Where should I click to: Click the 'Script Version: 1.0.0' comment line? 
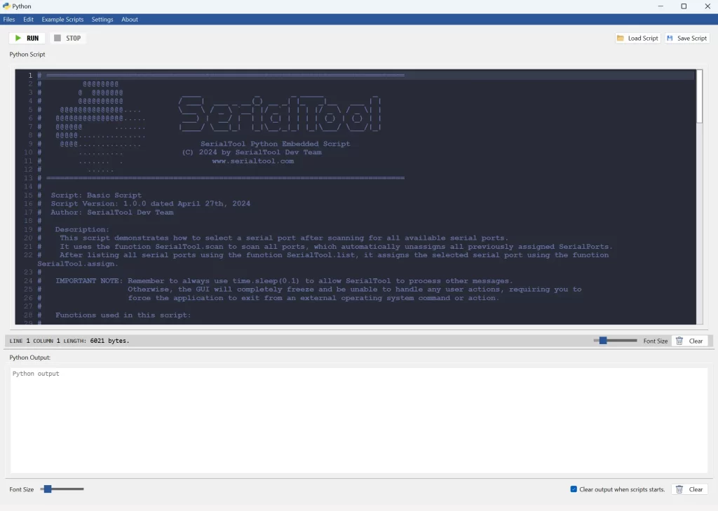pos(150,204)
